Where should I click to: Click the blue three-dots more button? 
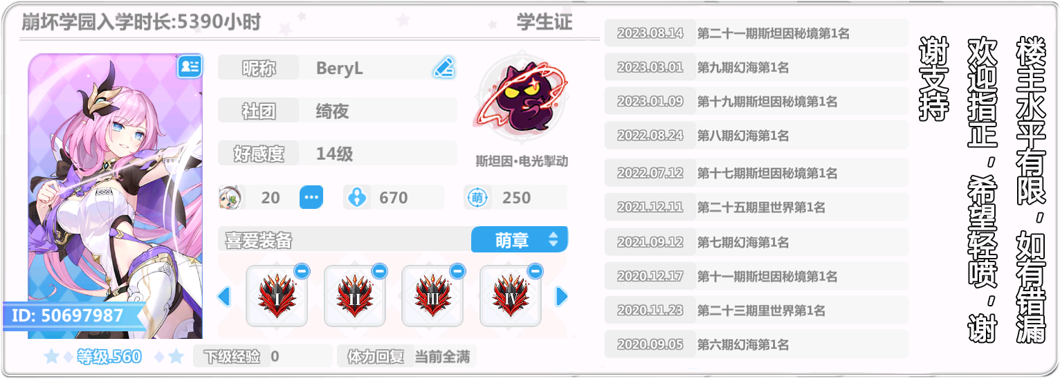pos(311,198)
